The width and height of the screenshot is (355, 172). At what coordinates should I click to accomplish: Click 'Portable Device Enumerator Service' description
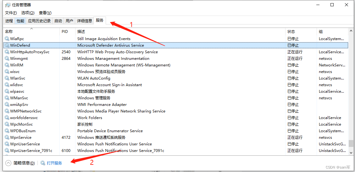(x=110, y=131)
